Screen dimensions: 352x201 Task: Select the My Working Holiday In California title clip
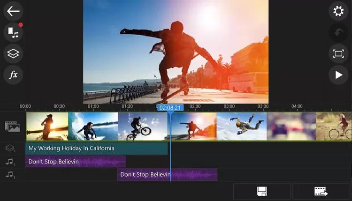click(x=97, y=149)
